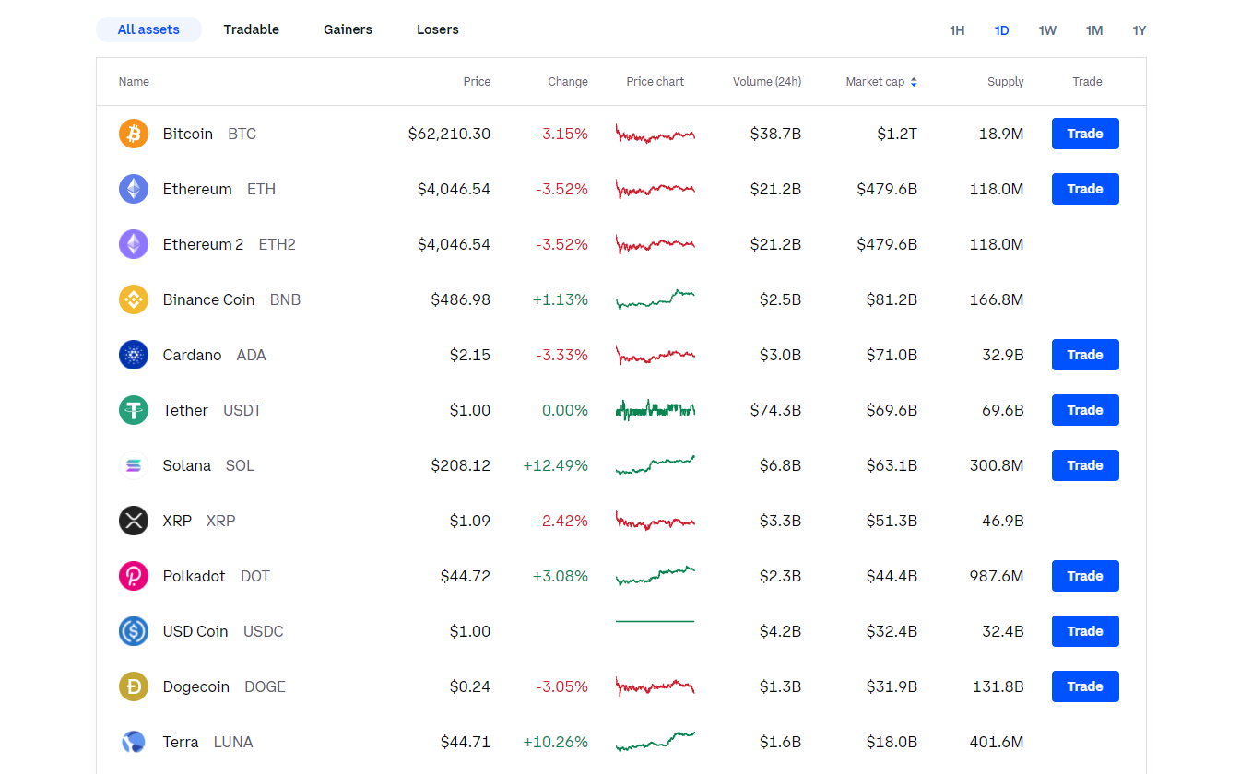Set time range to 1M
Image resolution: width=1240 pixels, height=774 pixels.
pos(1094,30)
